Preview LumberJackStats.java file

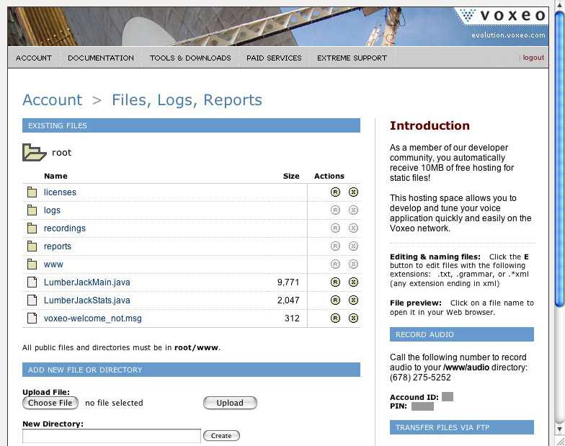[x=86, y=300]
